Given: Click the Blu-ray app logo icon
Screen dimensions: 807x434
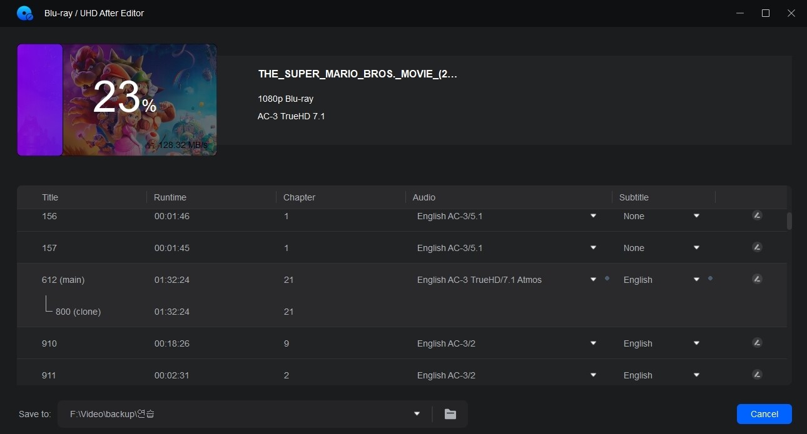Looking at the screenshot, I should (x=25, y=12).
